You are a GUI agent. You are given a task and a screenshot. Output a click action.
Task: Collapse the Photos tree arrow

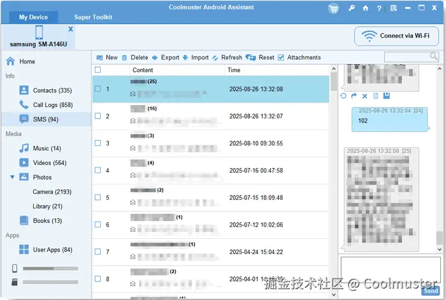coord(12,177)
